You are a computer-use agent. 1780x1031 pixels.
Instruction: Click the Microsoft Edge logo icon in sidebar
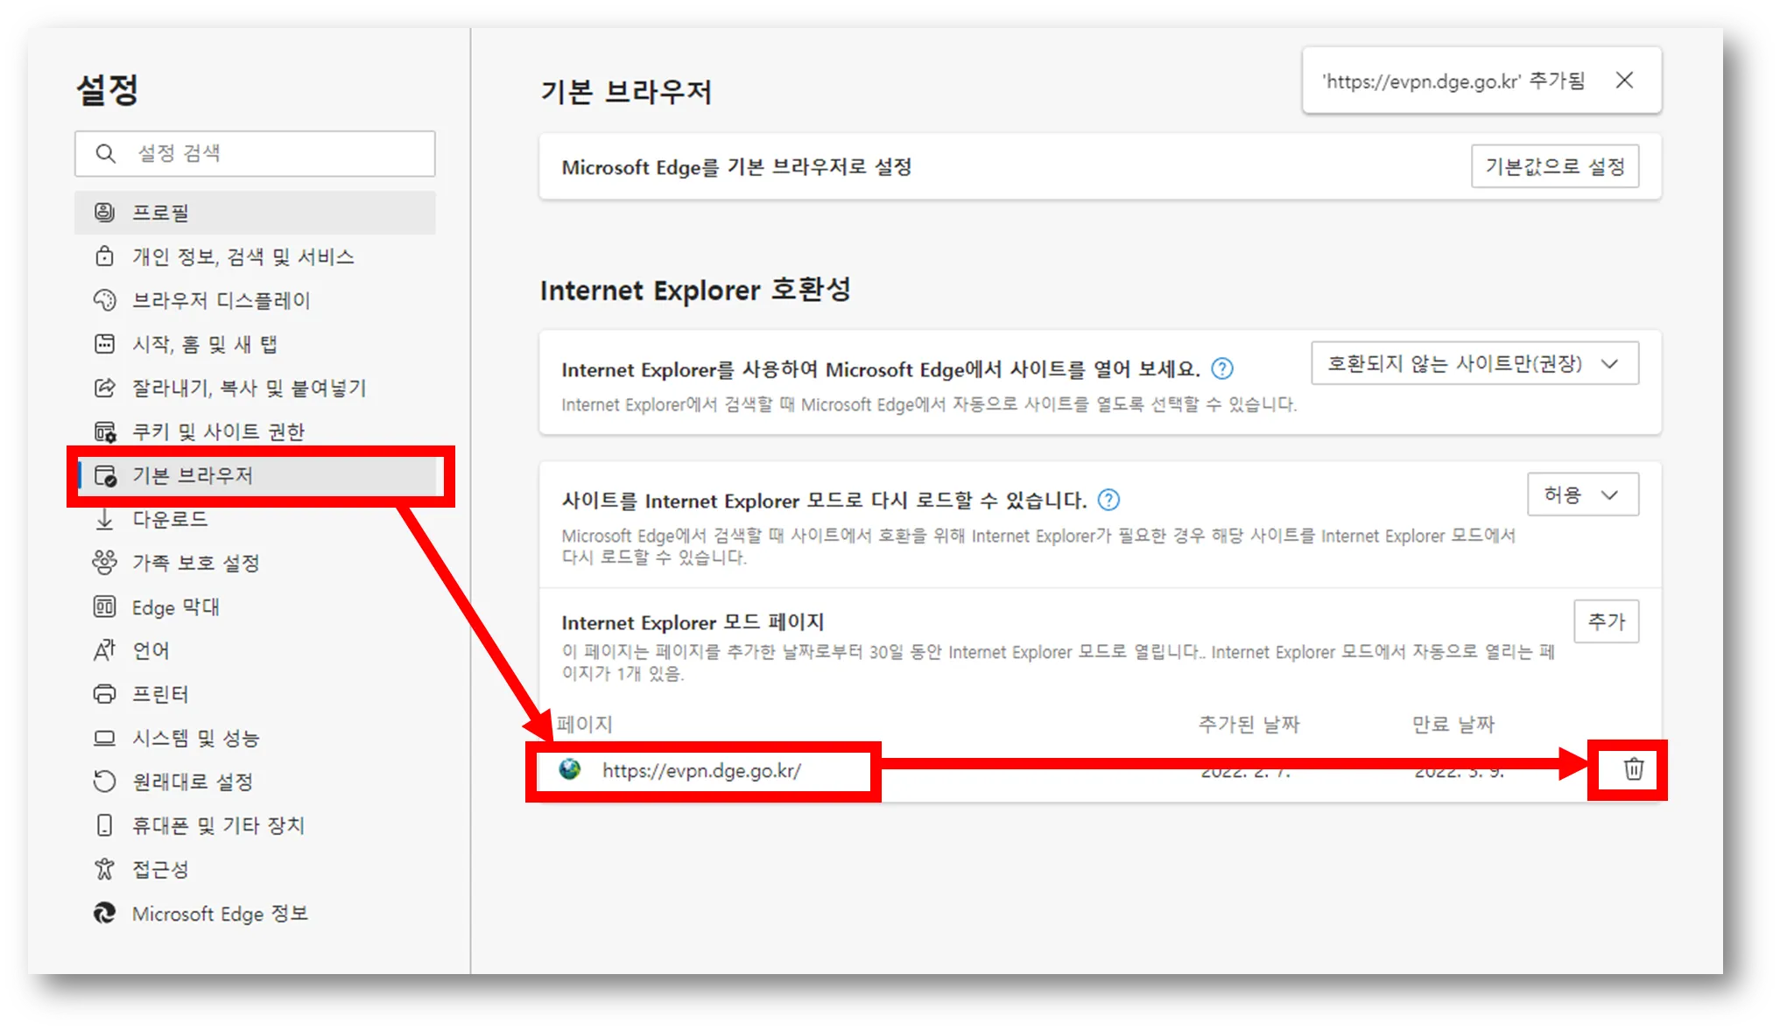click(x=104, y=913)
